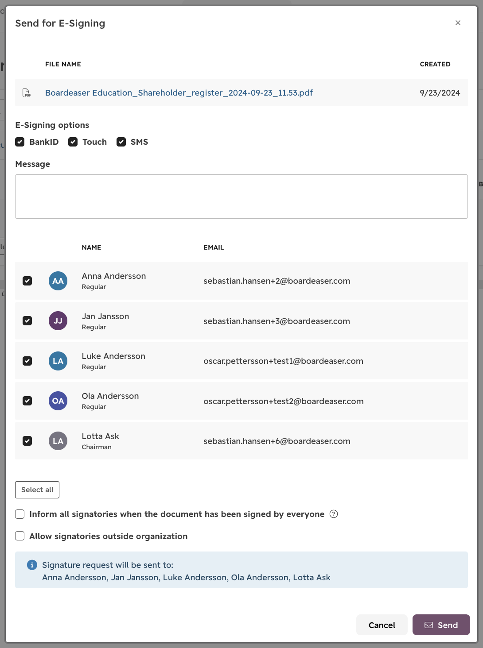Click the NAME column header
Screen dimensions: 483x648
[92, 247]
